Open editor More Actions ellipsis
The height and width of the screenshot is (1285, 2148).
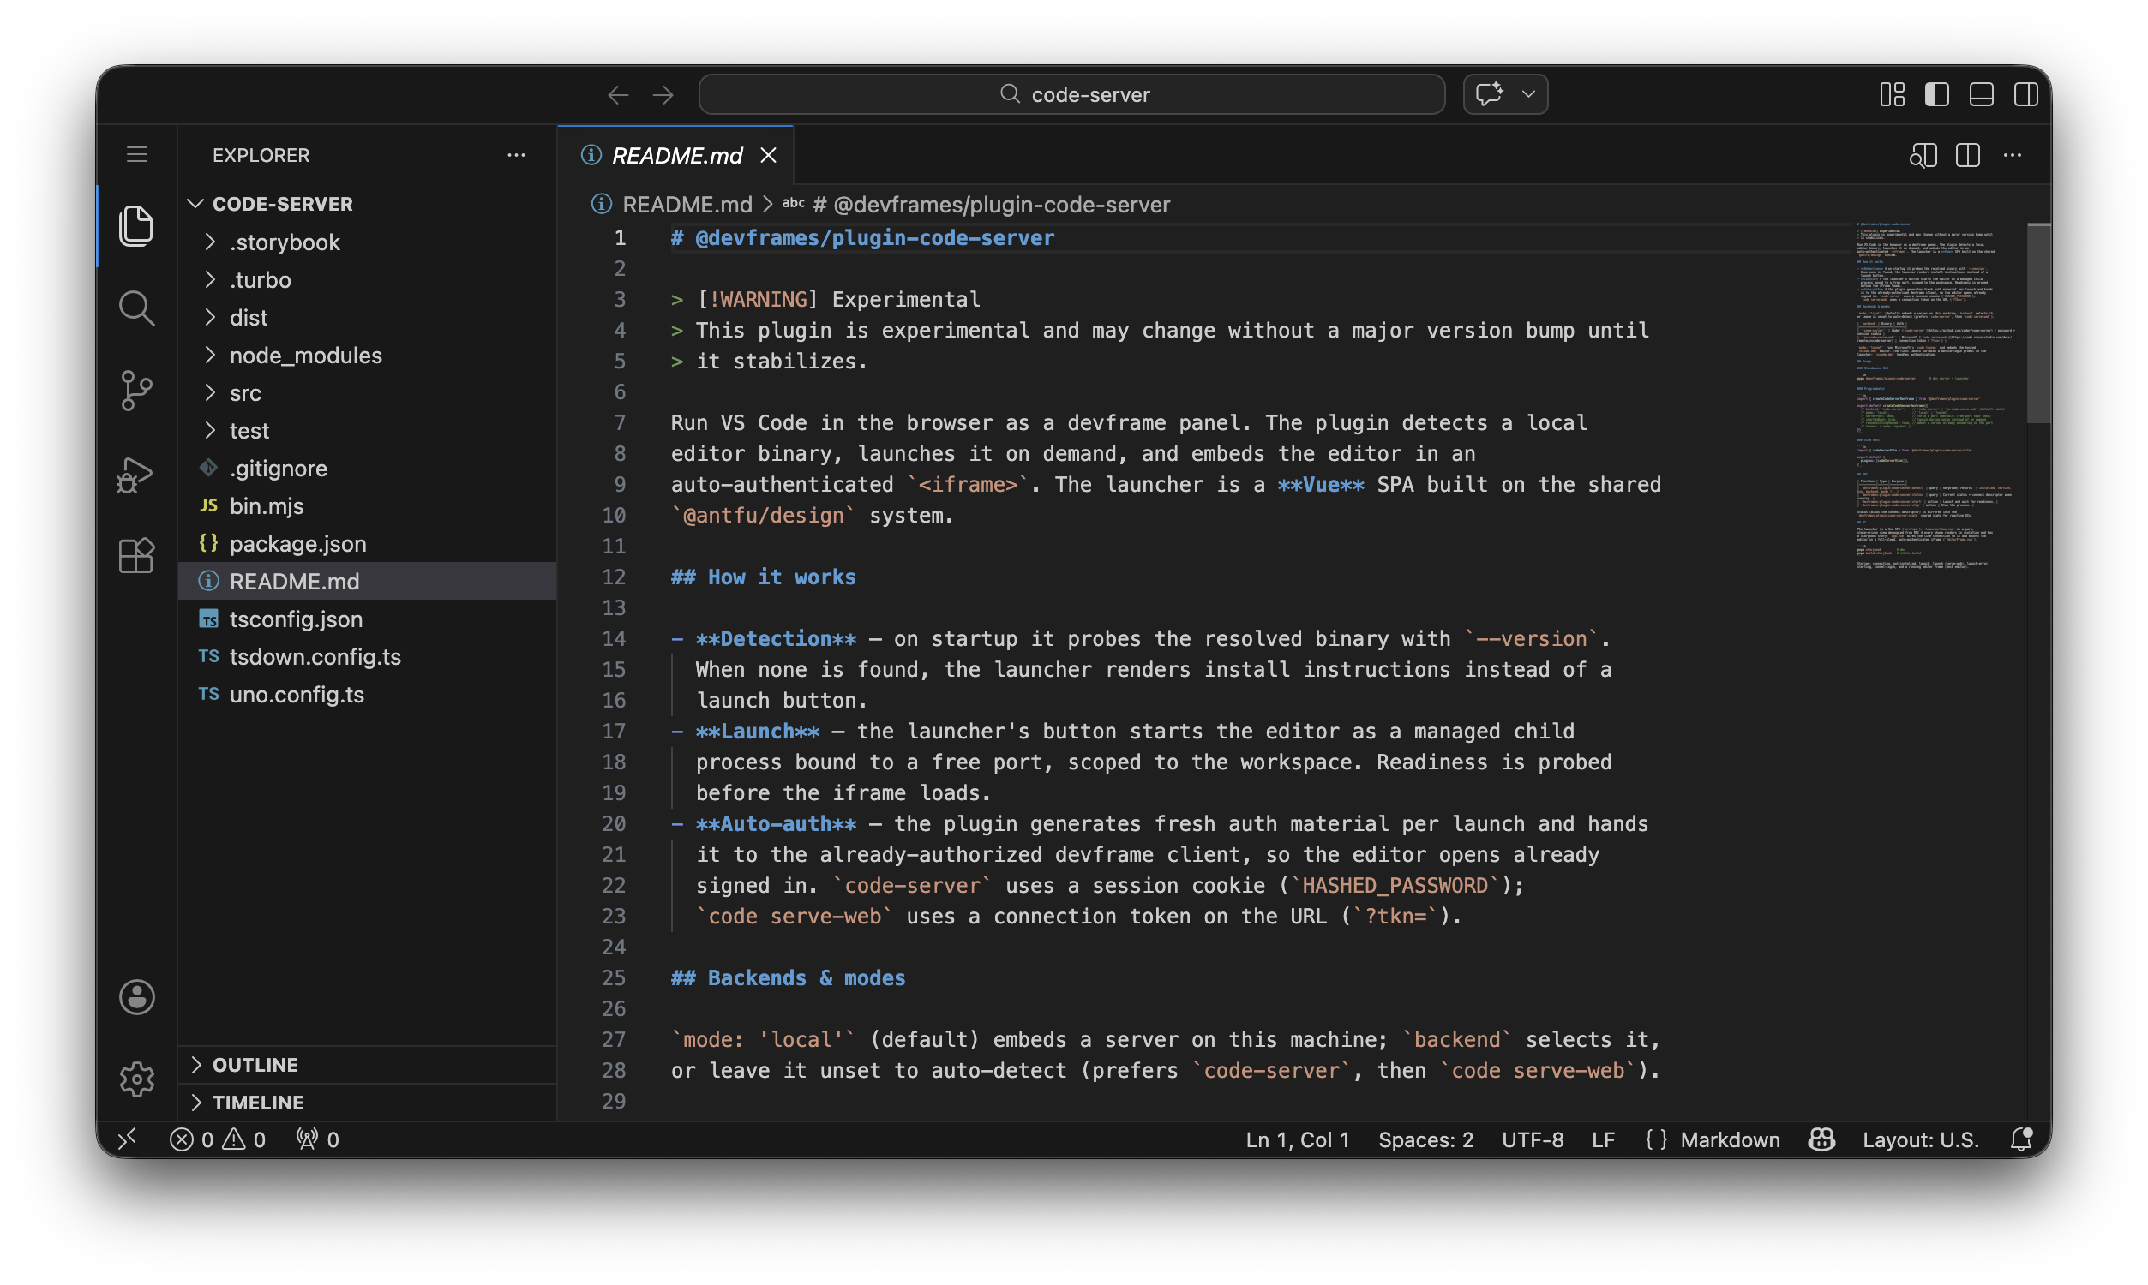pyautogui.click(x=2012, y=156)
